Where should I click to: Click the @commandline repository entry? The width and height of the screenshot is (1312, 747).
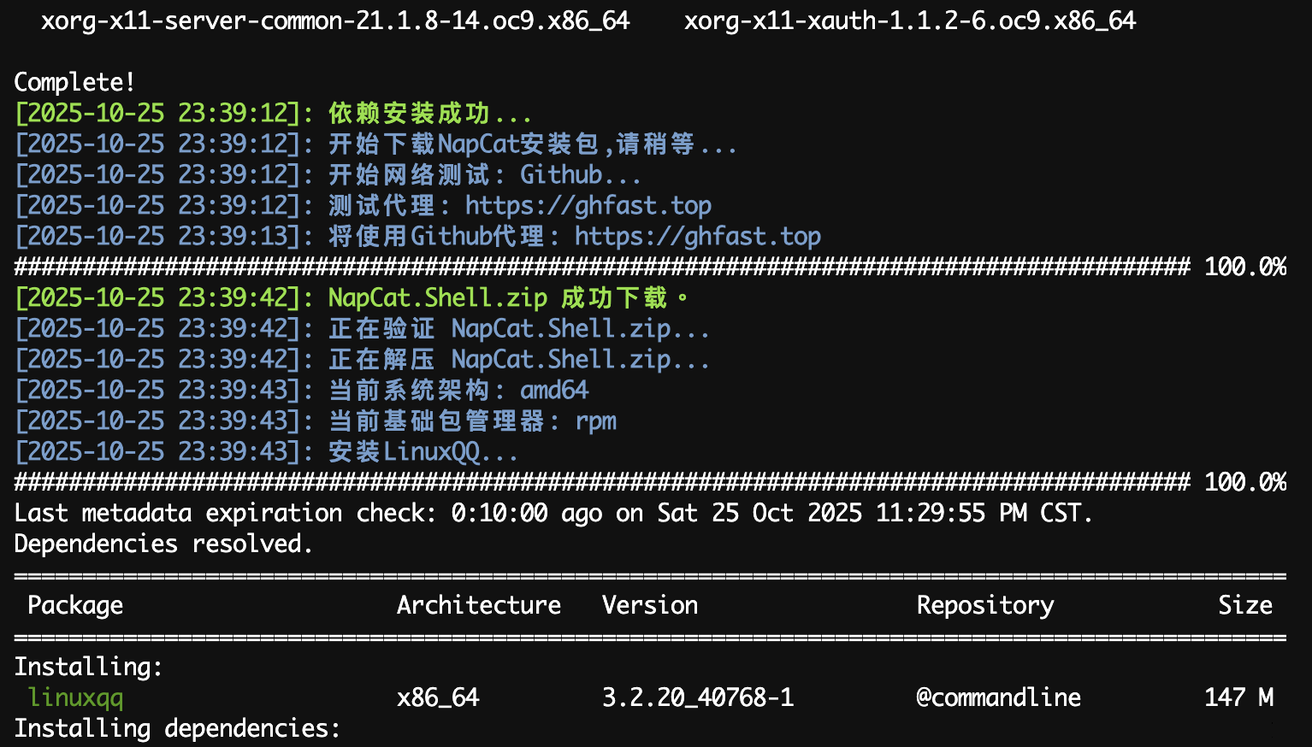998,697
